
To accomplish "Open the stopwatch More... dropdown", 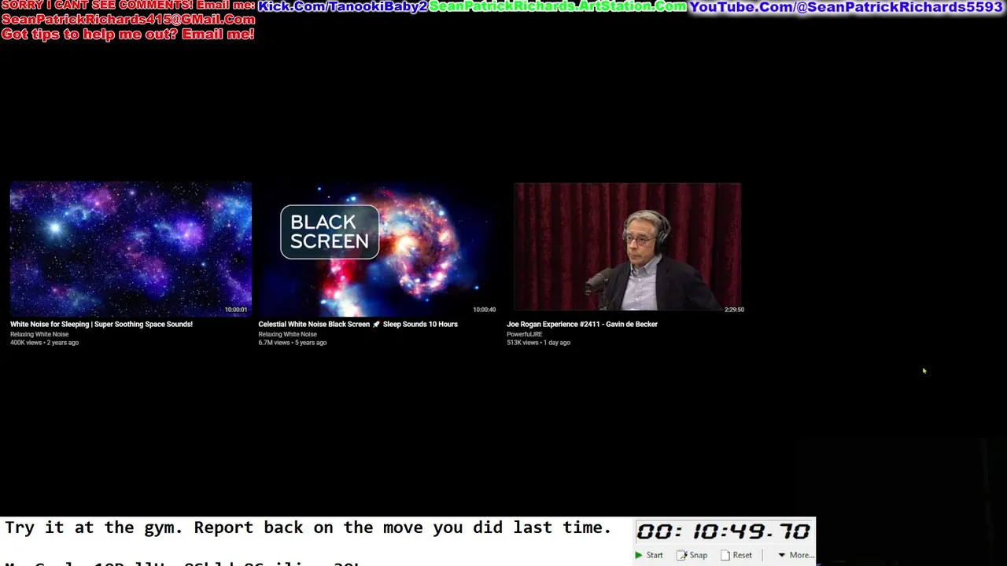I will (795, 555).
